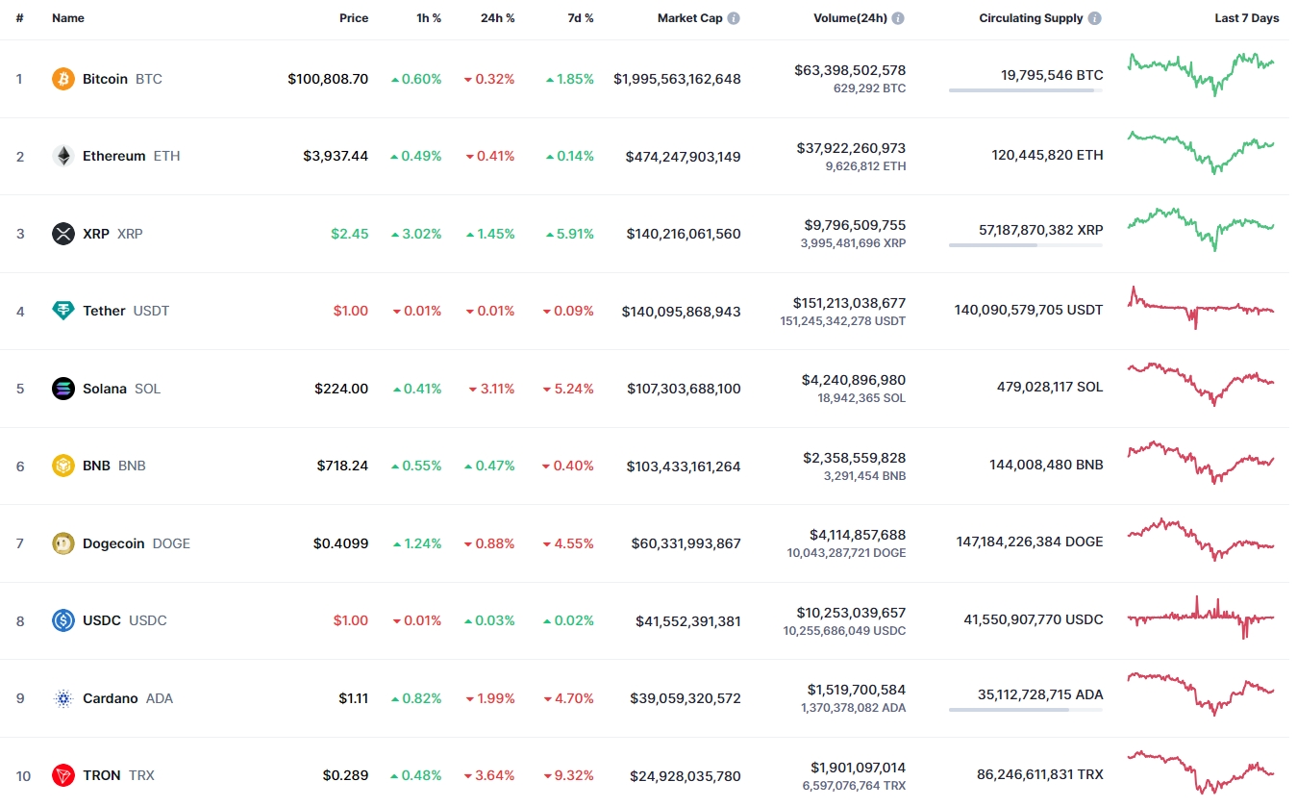Click the Ethereum diamond logo icon
Screen dimensions: 1297x807
click(x=62, y=156)
